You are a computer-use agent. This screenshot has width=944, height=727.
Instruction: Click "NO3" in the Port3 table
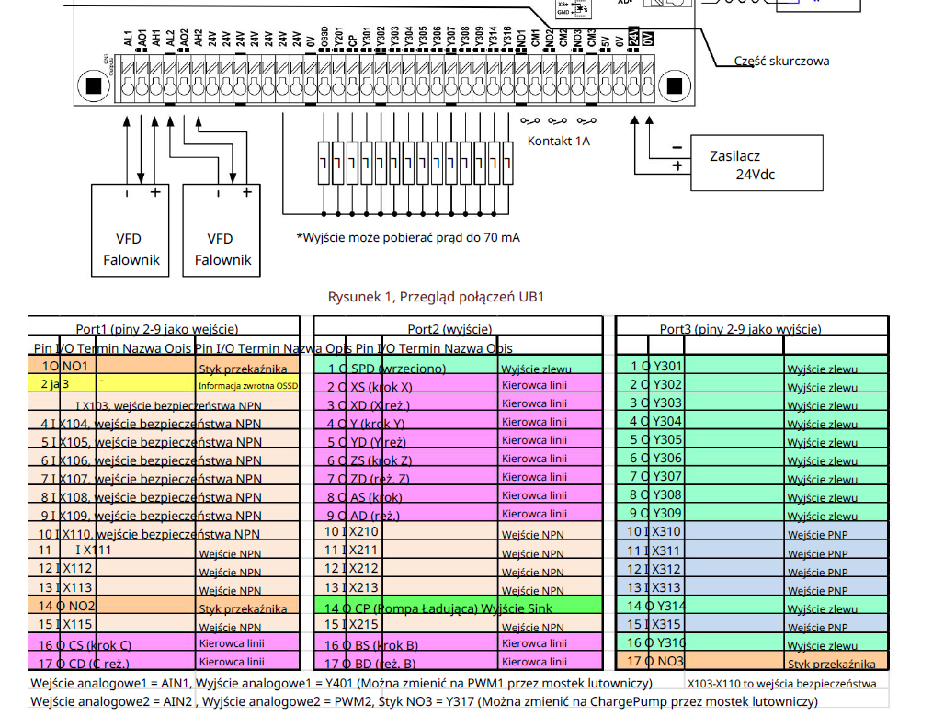[671, 661]
